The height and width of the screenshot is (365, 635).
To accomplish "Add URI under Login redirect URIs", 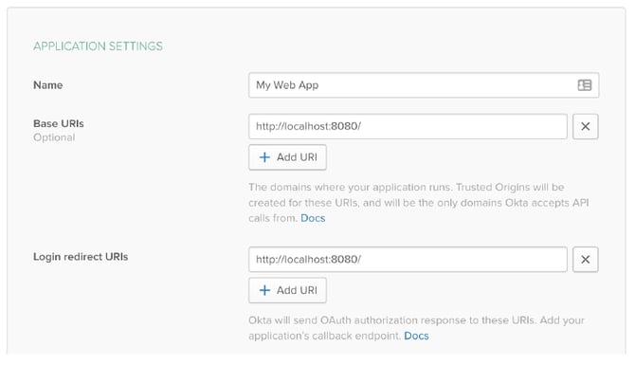I will click(x=287, y=290).
